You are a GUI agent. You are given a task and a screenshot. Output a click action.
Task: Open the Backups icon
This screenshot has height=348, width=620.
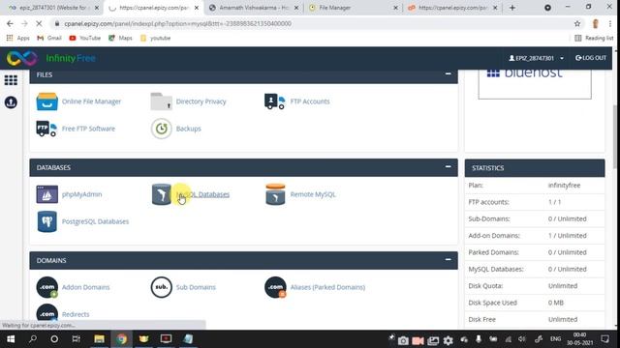tap(162, 129)
